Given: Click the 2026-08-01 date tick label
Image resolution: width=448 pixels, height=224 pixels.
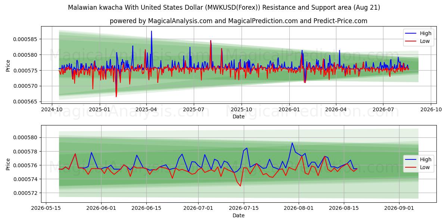Looking at the screenshot, I should 299,208.
